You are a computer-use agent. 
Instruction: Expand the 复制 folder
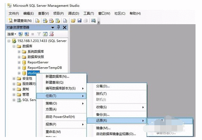[14, 89]
